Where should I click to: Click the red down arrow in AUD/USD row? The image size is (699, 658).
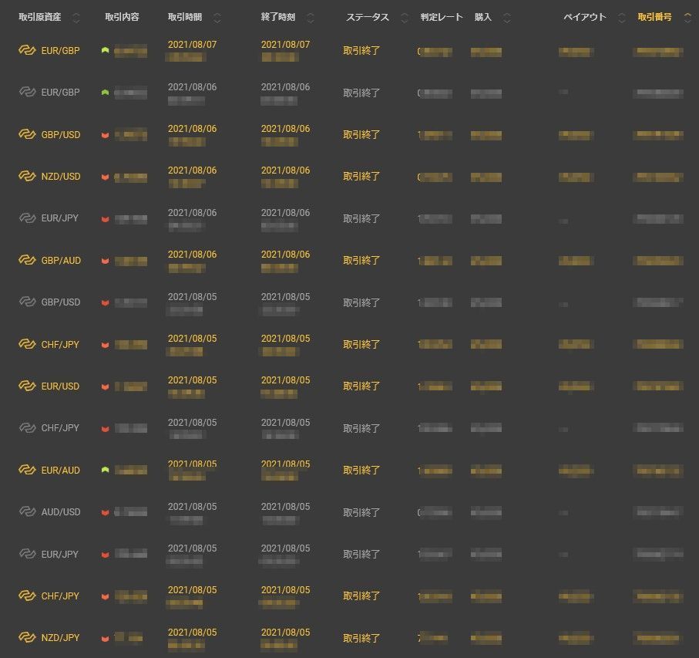[x=105, y=513]
